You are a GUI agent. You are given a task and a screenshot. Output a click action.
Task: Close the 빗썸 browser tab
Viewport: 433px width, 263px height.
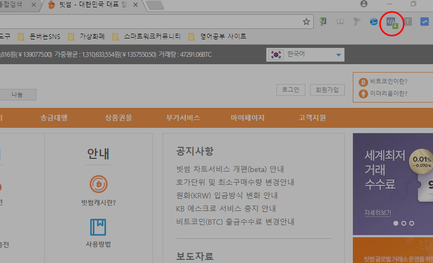[136, 5]
